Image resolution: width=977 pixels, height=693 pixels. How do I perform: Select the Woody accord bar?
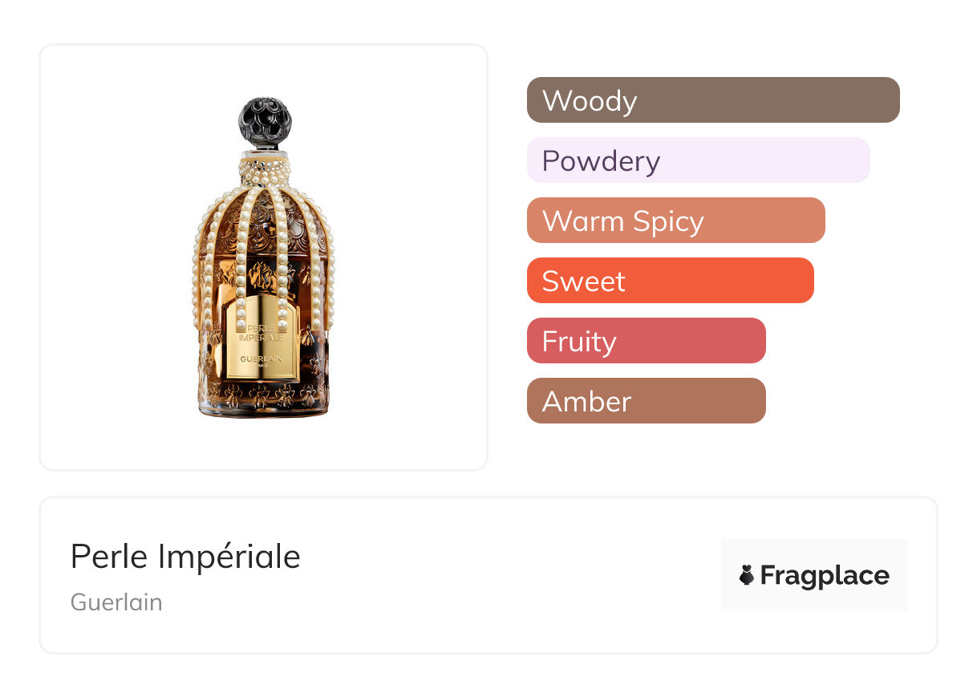pyautogui.click(x=712, y=100)
